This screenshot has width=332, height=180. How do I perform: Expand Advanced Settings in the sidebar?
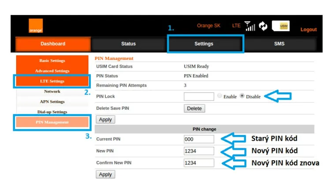pyautogui.click(x=52, y=71)
